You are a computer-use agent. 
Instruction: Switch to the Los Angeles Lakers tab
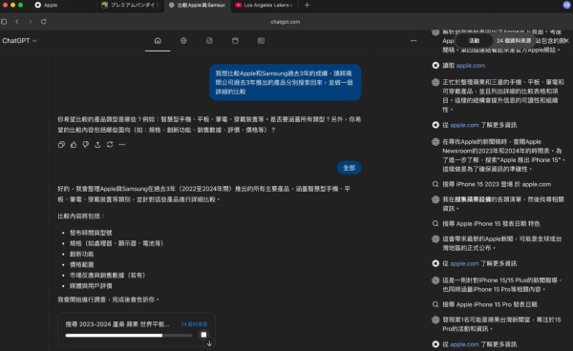point(265,5)
